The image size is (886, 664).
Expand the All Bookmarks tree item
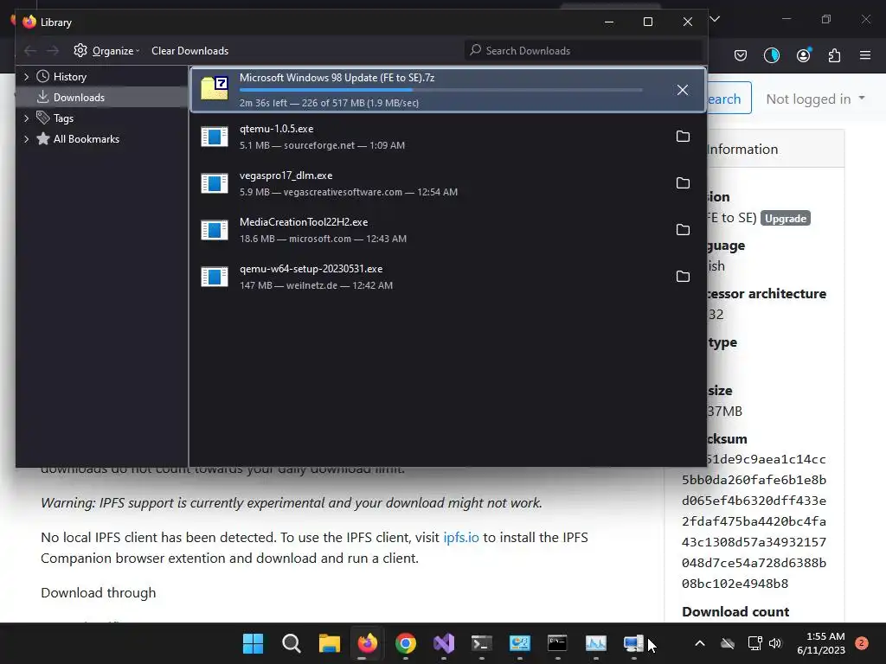(26, 139)
